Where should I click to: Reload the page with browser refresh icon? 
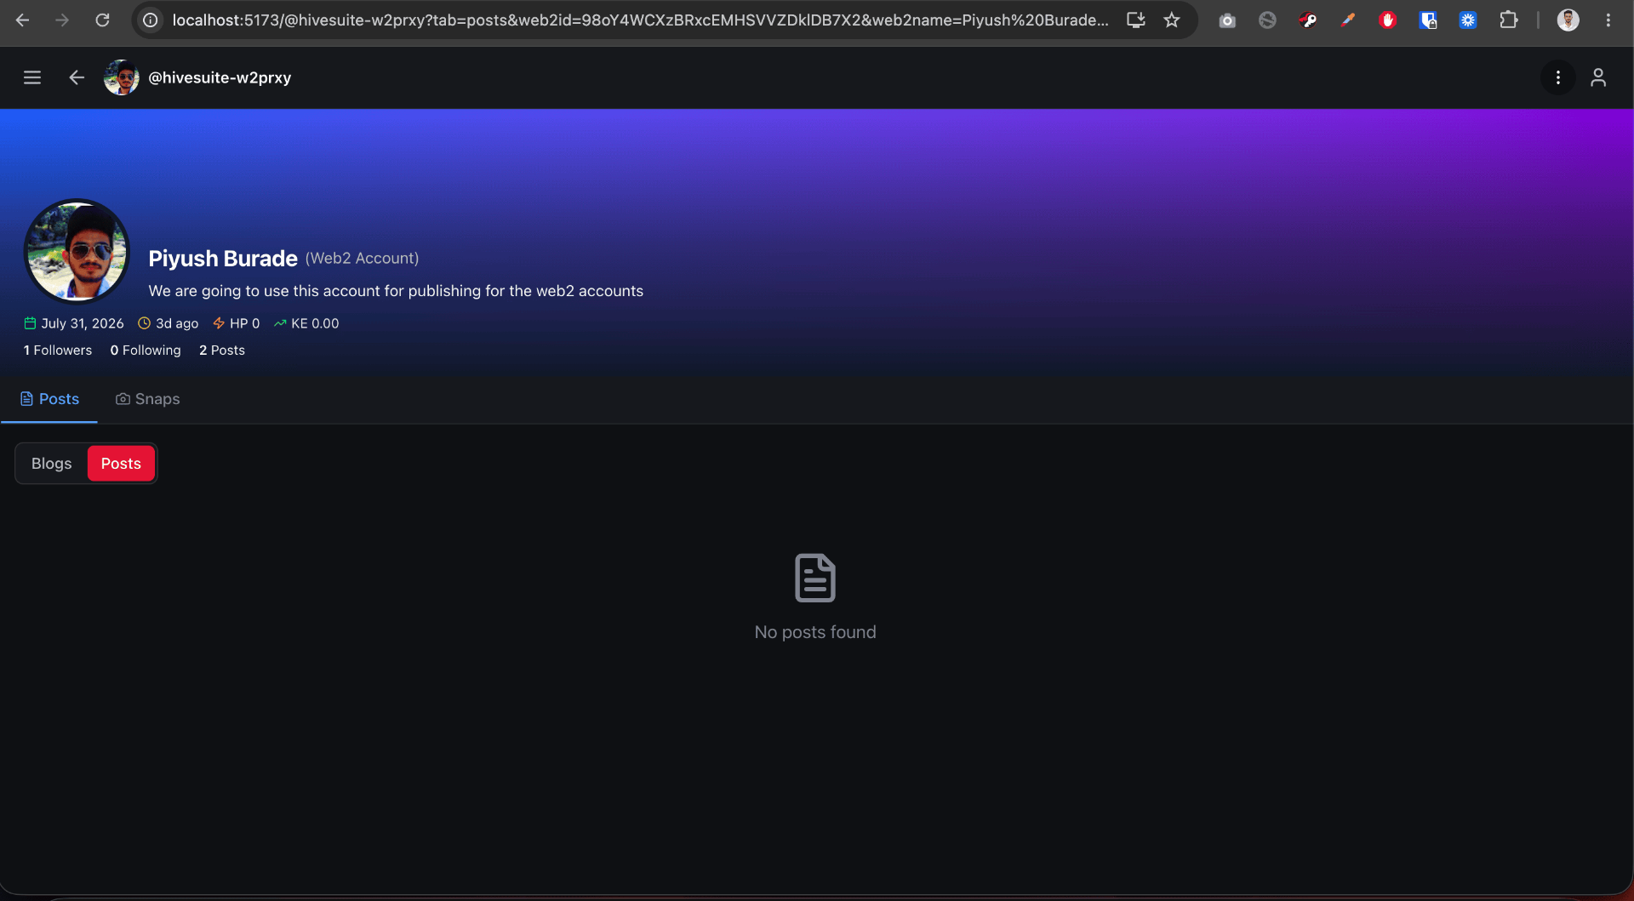click(102, 20)
